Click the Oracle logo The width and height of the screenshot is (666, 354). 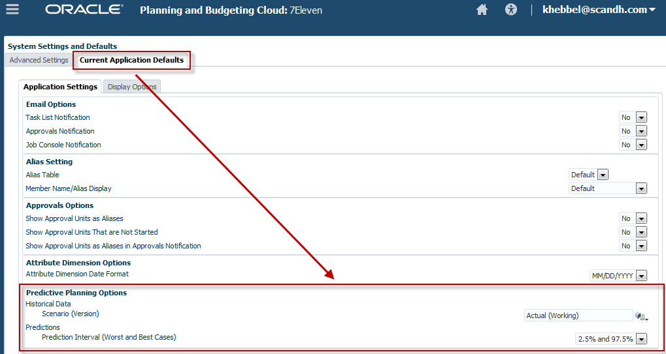(84, 9)
